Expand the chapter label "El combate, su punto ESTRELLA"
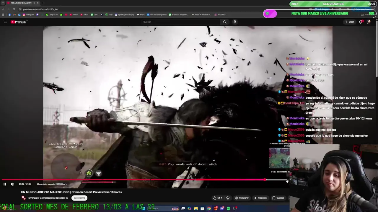The height and width of the screenshot is (212, 378). coord(52,184)
